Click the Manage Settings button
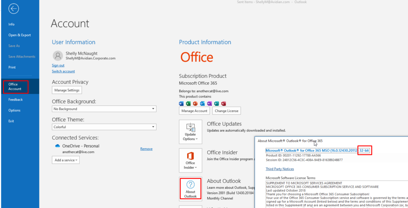 click(x=67, y=90)
